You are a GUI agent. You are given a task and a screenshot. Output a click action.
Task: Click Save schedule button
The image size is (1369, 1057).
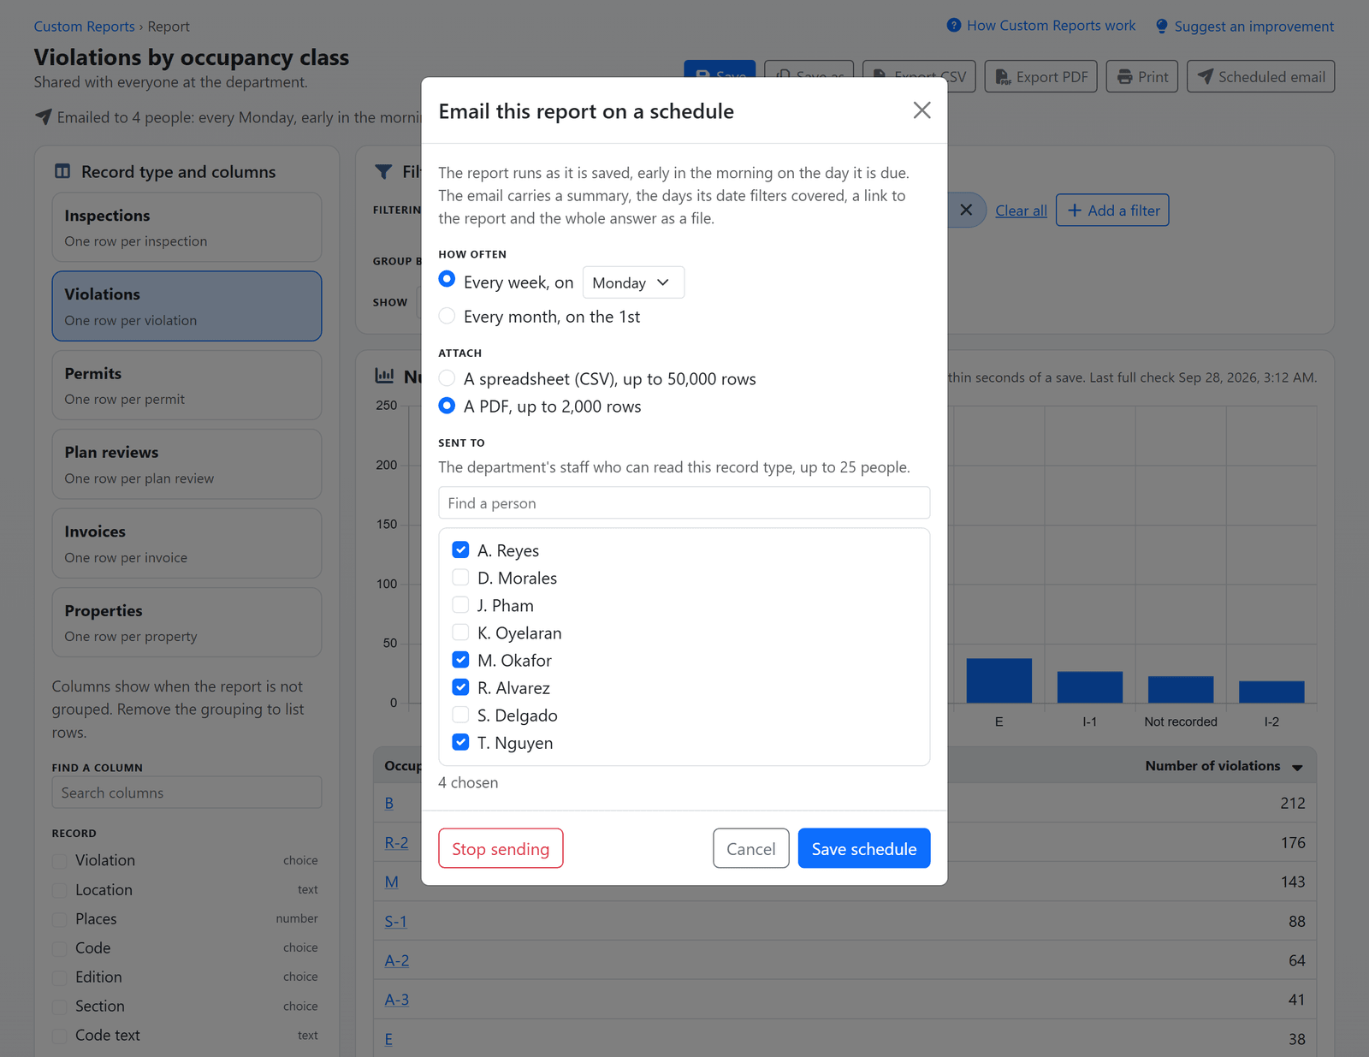click(864, 848)
